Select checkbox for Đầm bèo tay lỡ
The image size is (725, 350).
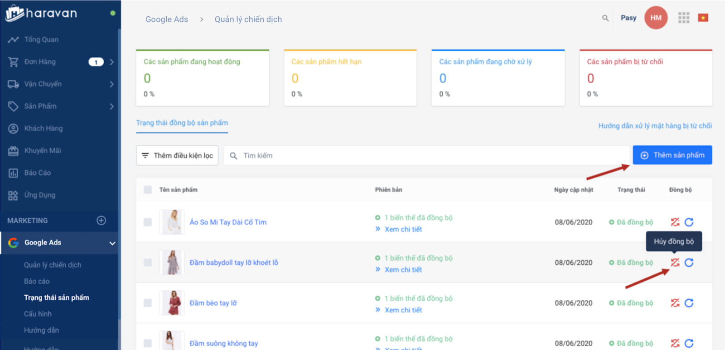[x=148, y=303]
